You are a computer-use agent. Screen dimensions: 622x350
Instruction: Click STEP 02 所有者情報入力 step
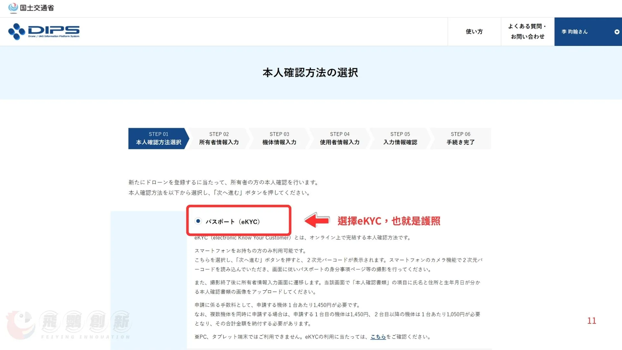tap(219, 138)
